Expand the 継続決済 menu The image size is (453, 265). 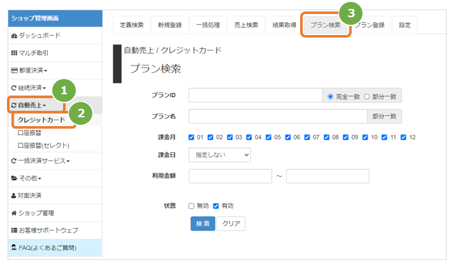[x=28, y=88]
